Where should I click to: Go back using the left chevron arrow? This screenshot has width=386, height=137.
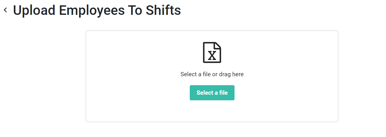tap(5, 10)
